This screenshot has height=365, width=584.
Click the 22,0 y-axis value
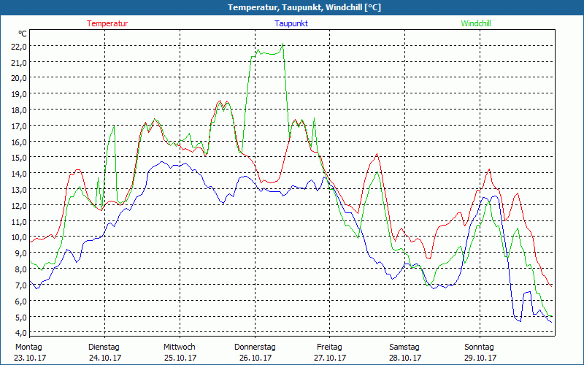click(18, 46)
